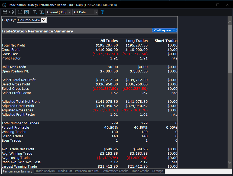The image size is (233, 176).
Task: Open the Periodical Returns tab
Action: 86,171
